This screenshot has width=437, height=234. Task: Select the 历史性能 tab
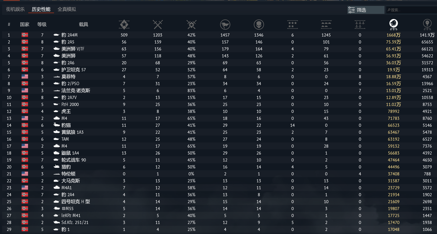41,9
